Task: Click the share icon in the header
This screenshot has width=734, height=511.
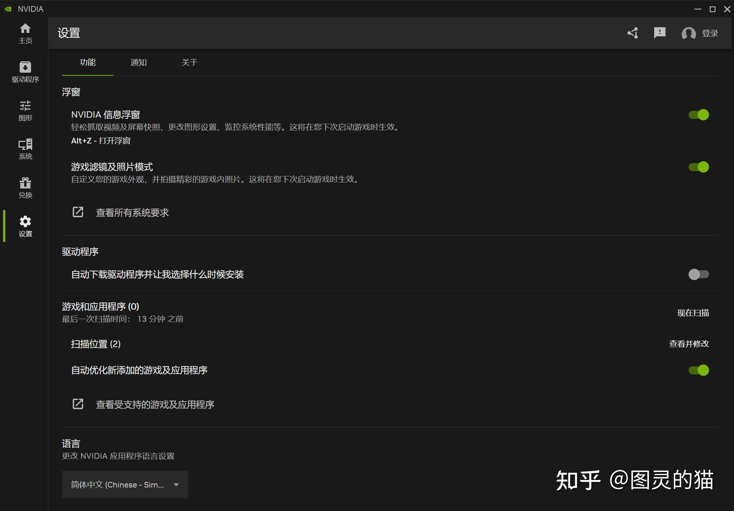Action: [x=633, y=33]
